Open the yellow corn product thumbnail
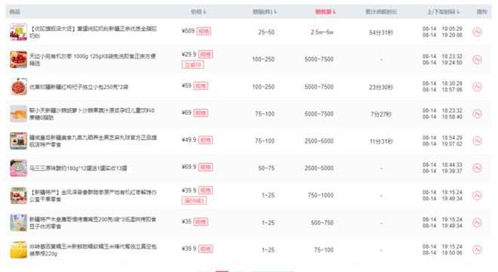Viewport: 498px width, 272px height. 18,250
